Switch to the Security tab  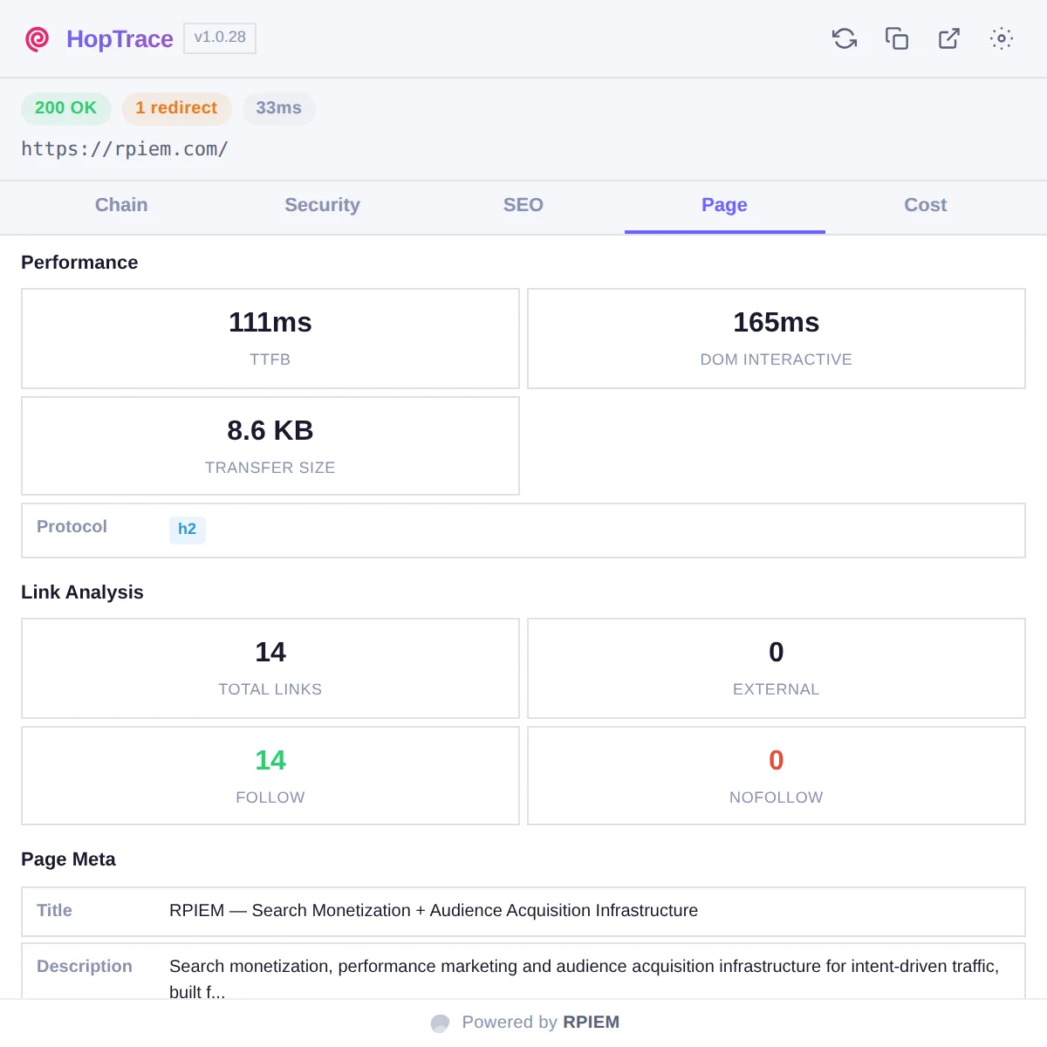[322, 205]
